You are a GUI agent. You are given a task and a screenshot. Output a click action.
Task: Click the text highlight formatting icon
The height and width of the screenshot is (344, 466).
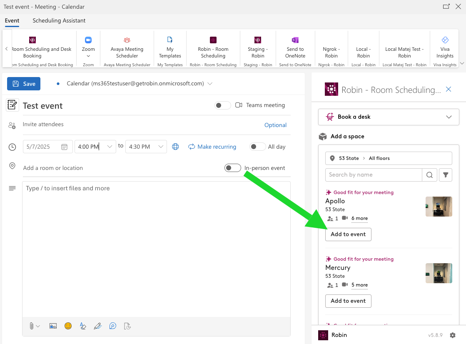(x=83, y=326)
